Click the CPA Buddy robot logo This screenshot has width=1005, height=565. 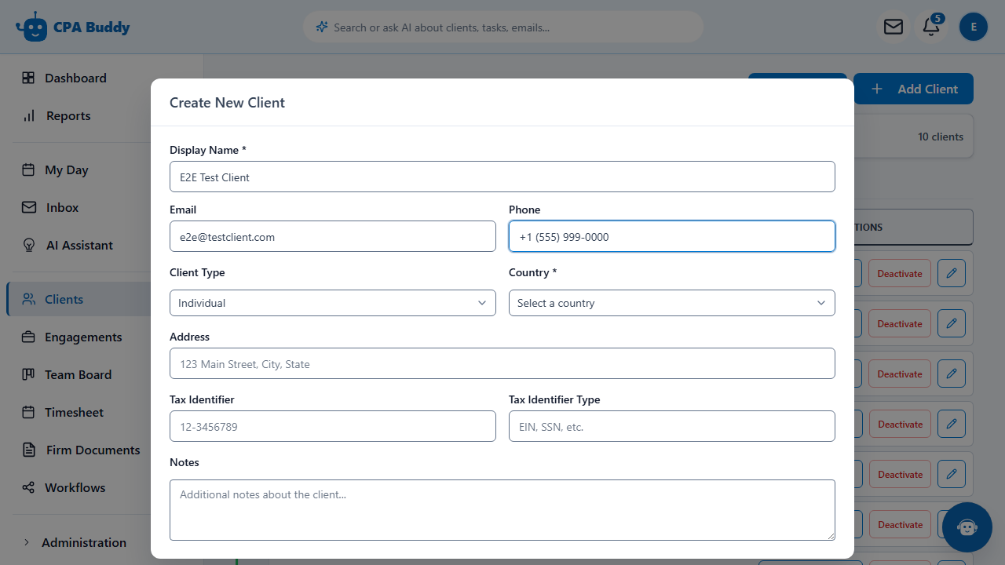pyautogui.click(x=31, y=27)
